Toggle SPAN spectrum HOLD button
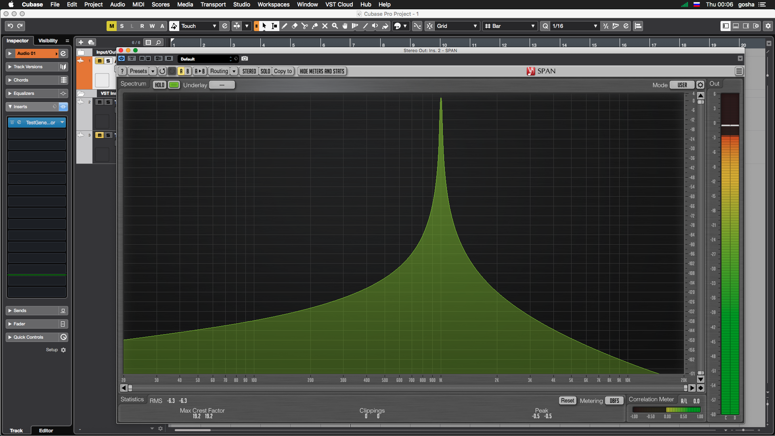Image resolution: width=775 pixels, height=436 pixels. 159,85
